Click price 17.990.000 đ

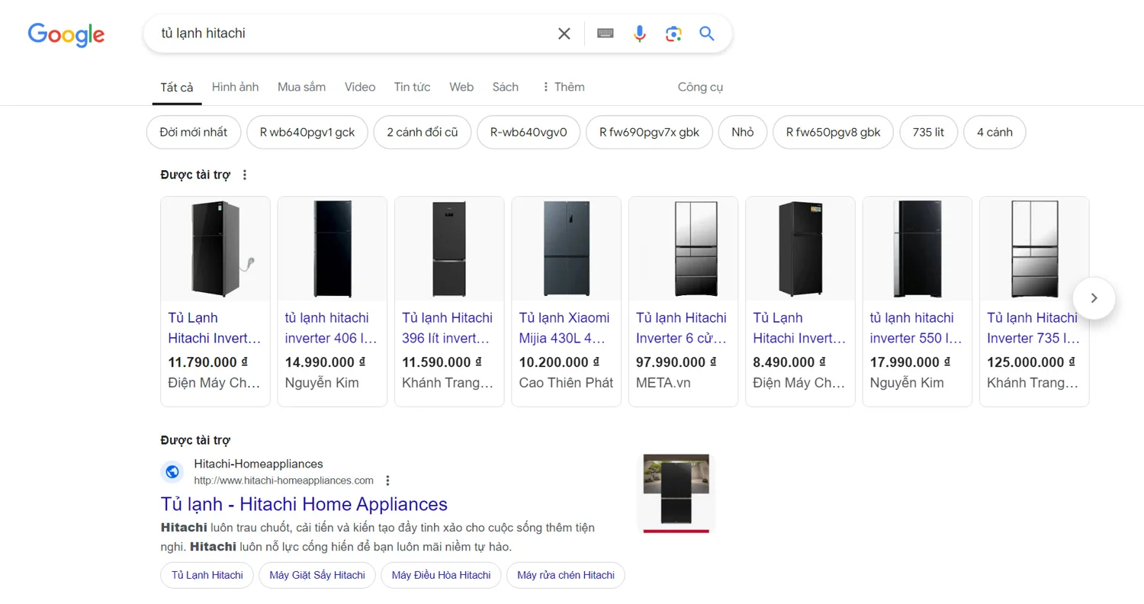pyautogui.click(x=910, y=362)
